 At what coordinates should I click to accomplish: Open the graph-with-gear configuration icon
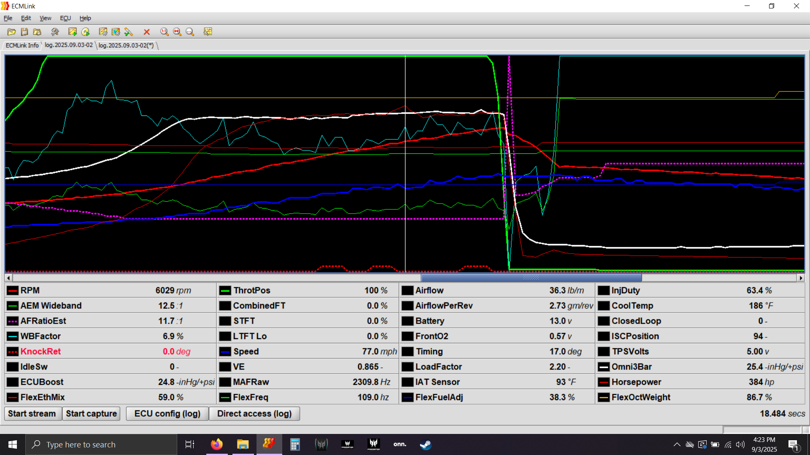coord(103,32)
